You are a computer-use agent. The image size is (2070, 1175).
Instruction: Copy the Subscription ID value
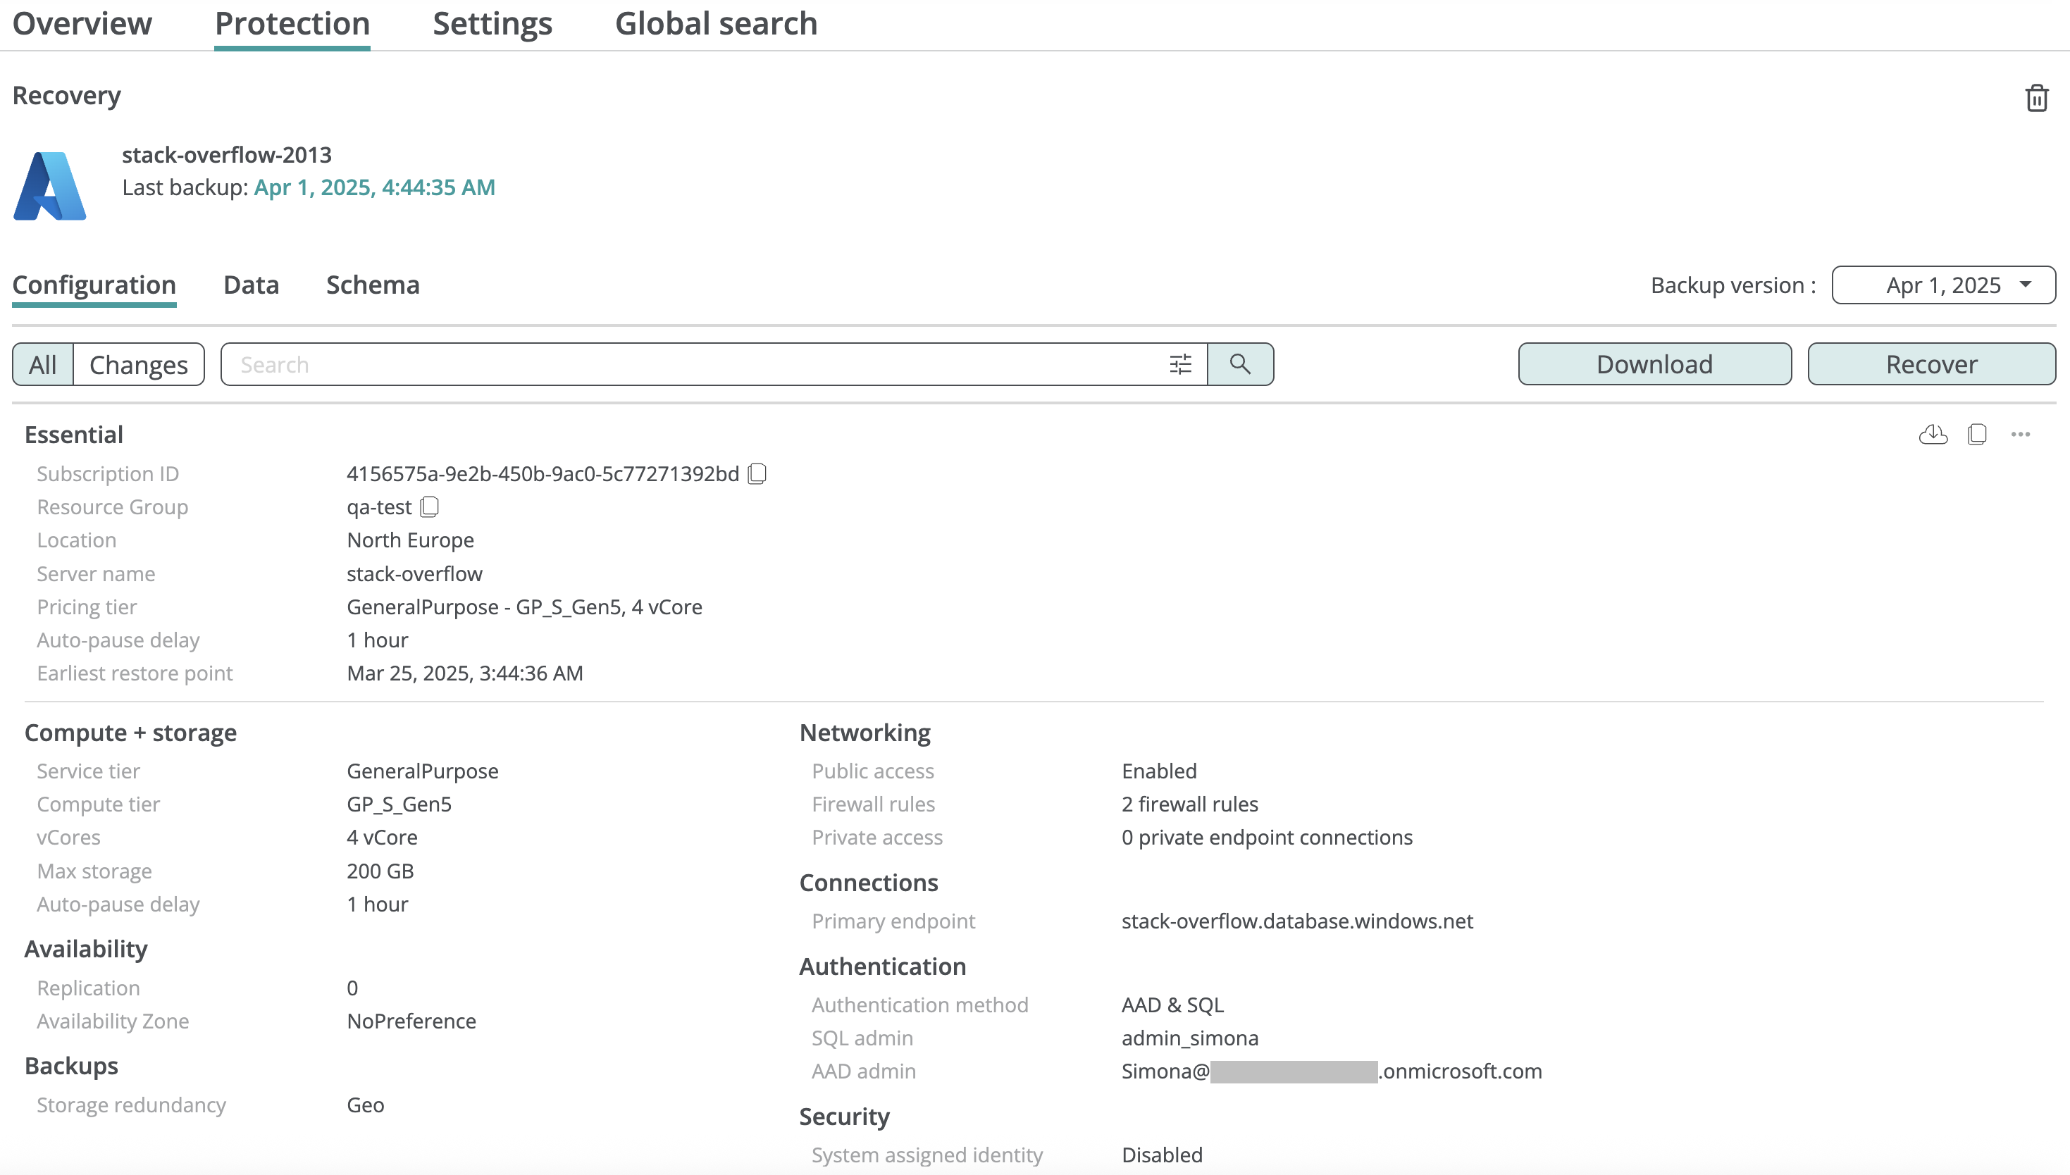point(757,473)
